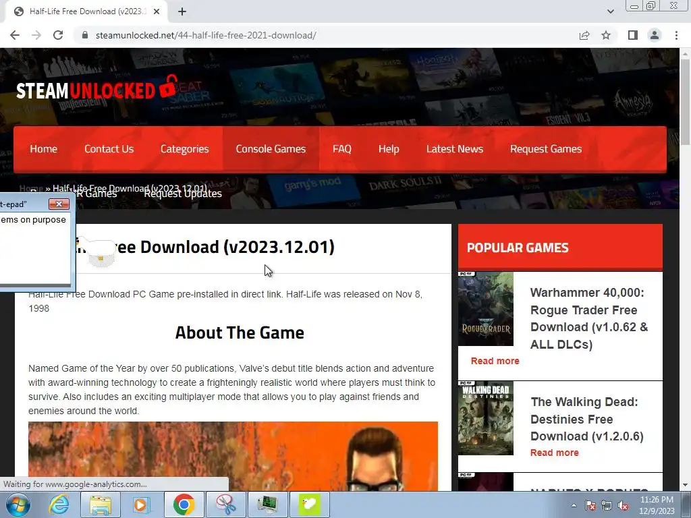Select the Half-Life Free Download tab

(x=87, y=11)
